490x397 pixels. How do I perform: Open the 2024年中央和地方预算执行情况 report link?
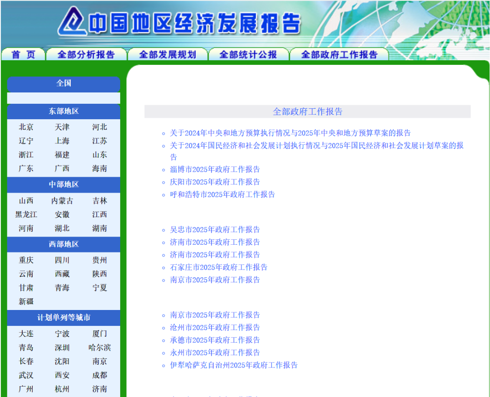(290, 133)
